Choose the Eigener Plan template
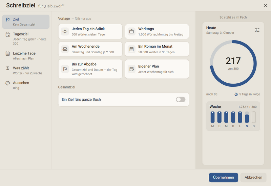The height and width of the screenshot is (186, 271). click(157, 69)
